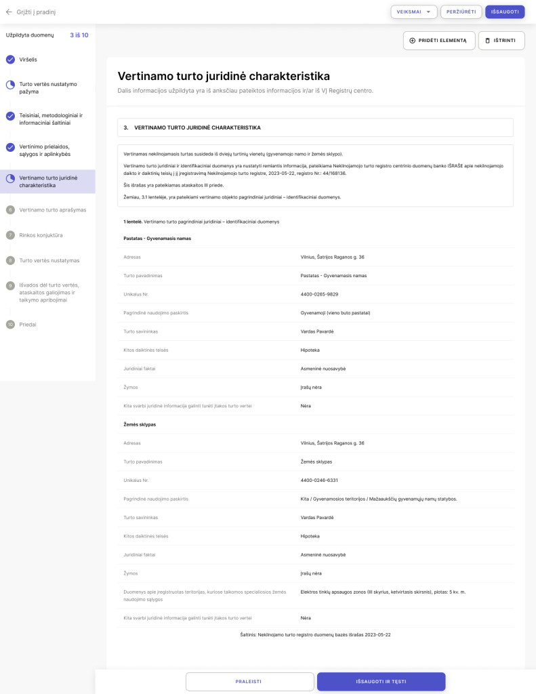Image resolution: width=536 pixels, height=694 pixels.
Task: Click checkmark icon beside Vertinimo prielaidos step
Action: (10, 147)
